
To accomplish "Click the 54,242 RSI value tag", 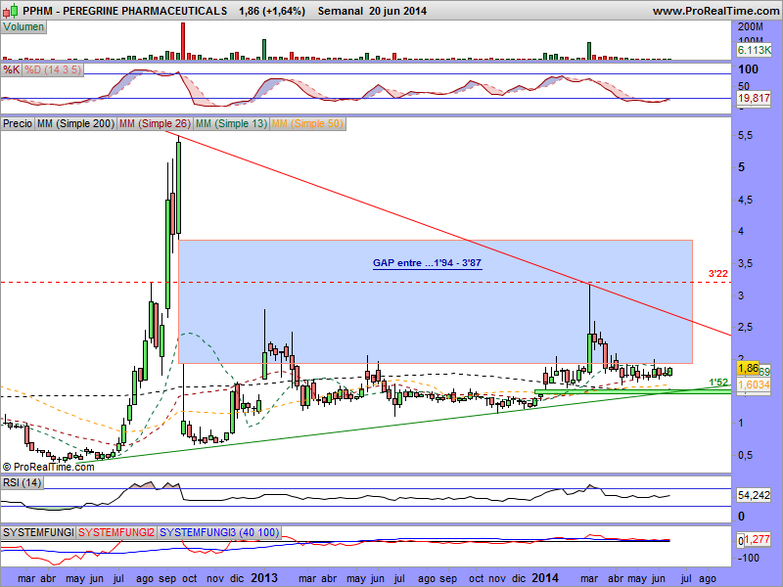I will click(754, 495).
